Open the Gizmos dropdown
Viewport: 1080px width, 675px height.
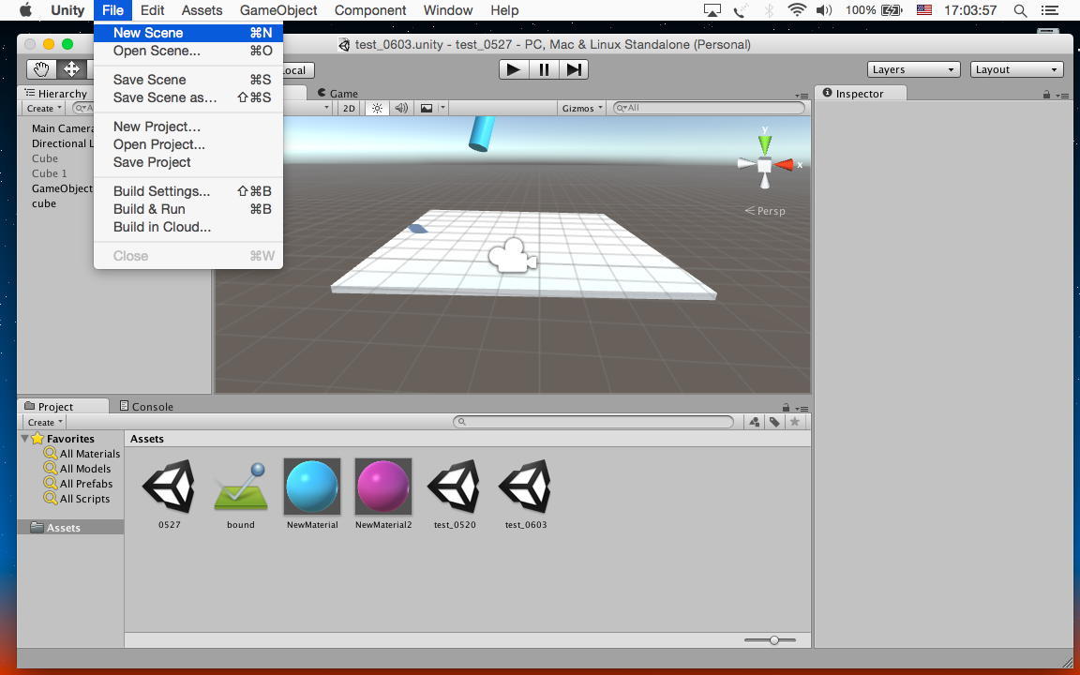tap(582, 108)
